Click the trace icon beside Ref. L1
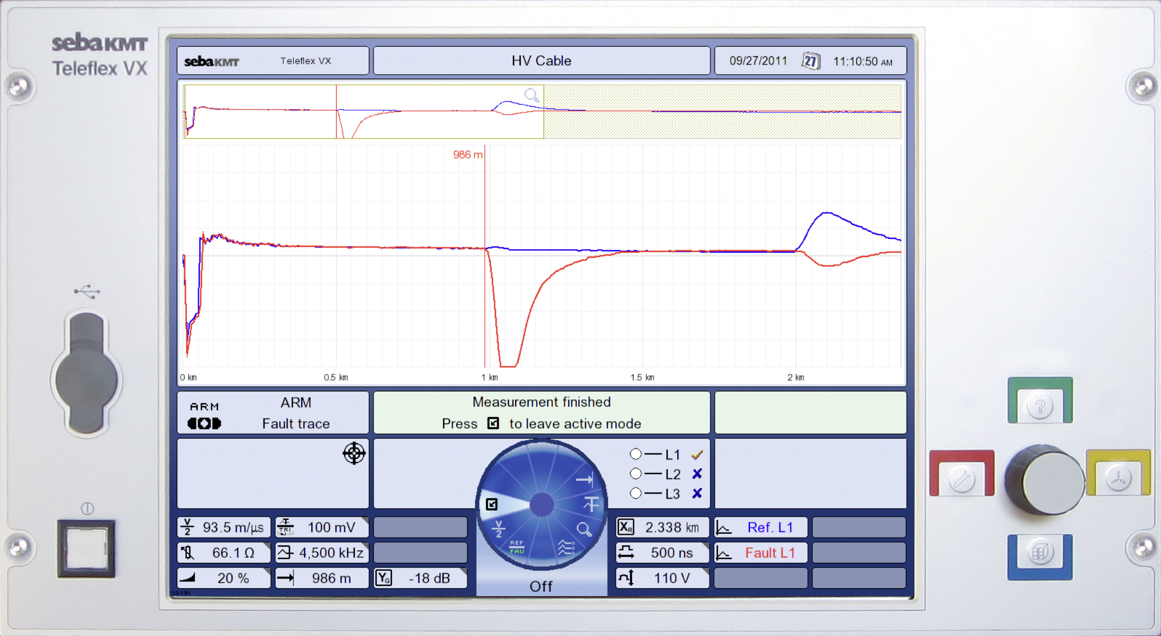 click(724, 527)
